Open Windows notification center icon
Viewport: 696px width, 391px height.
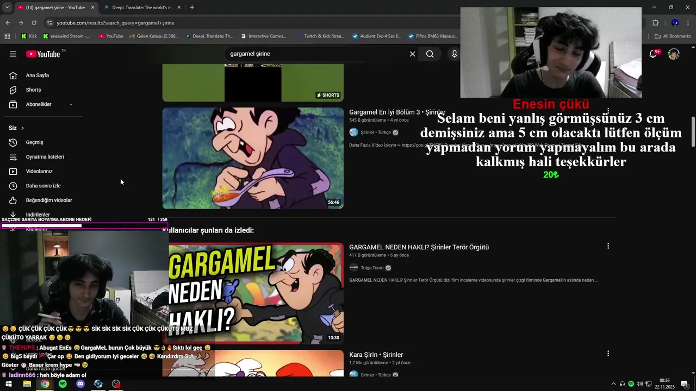[x=685, y=384]
